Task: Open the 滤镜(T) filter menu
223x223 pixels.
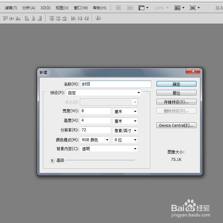Action: click(x=11, y=8)
